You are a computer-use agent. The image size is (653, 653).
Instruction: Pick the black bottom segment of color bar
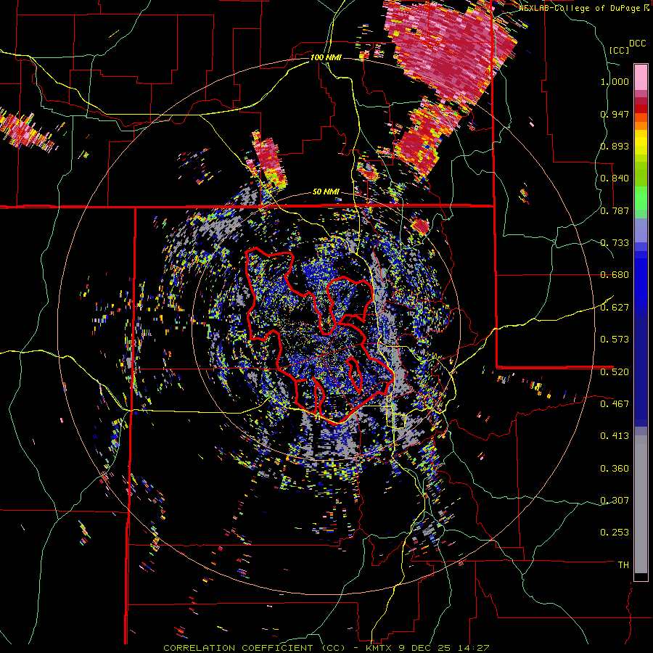click(x=641, y=577)
